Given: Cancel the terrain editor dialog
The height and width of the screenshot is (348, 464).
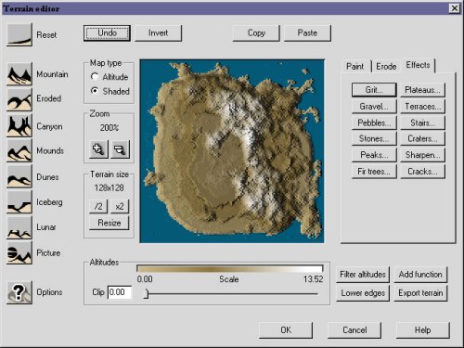Looking at the screenshot, I should pyautogui.click(x=354, y=330).
